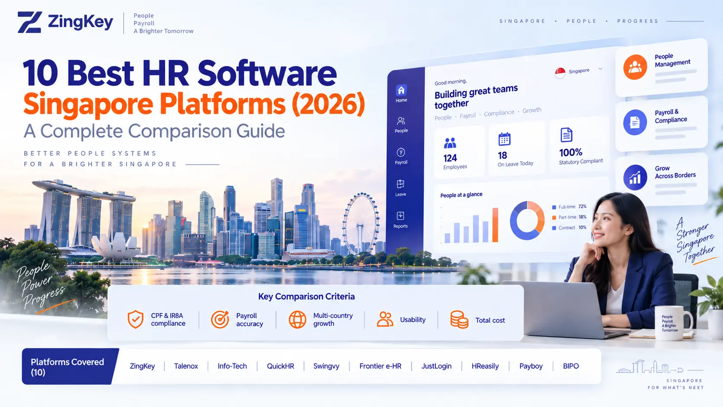This screenshot has height=407, width=723.
Task: Click the Payboy platform name
Action: 531,366
